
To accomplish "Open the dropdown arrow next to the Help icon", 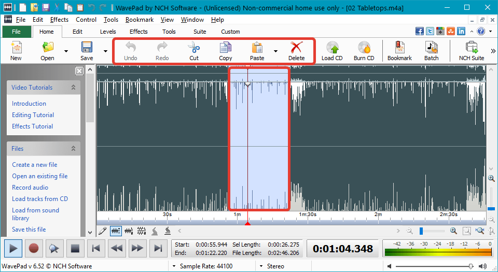I will (491, 32).
